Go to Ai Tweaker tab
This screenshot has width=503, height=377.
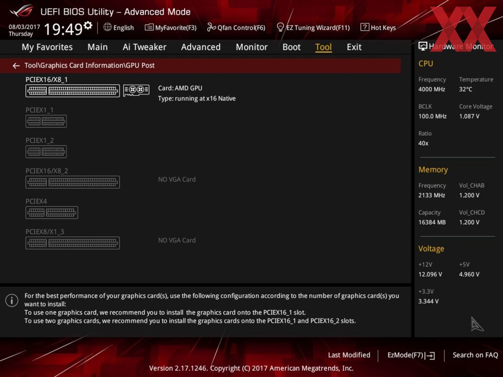point(144,47)
